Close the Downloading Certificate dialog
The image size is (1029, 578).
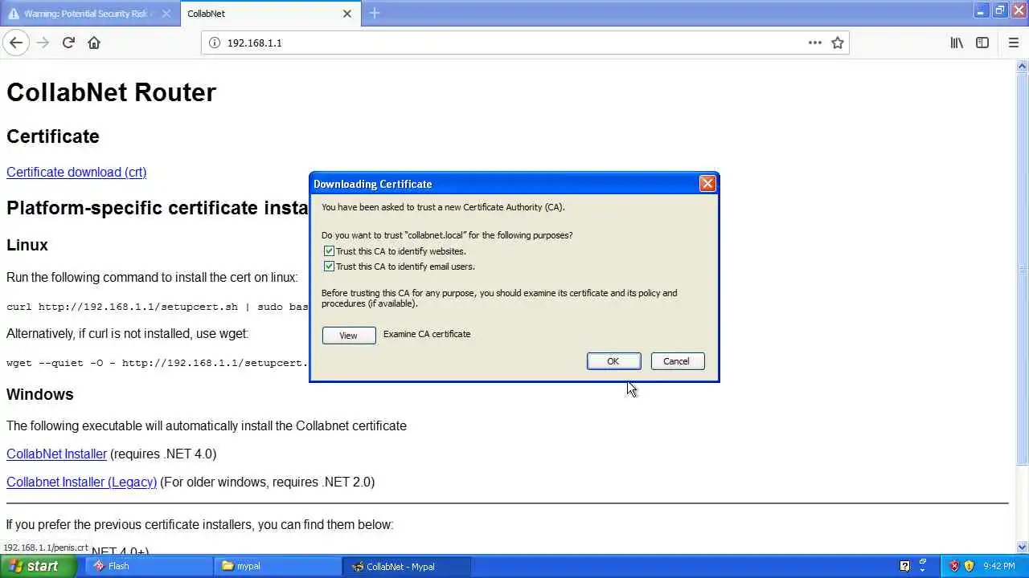click(707, 183)
